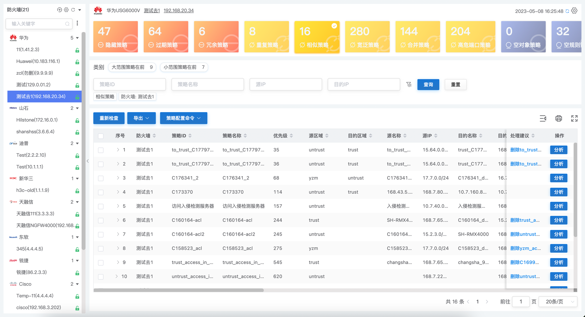Collapse the 迪普 vendor group
Image resolution: width=585 pixels, height=317 pixels.
pyautogui.click(x=77, y=143)
